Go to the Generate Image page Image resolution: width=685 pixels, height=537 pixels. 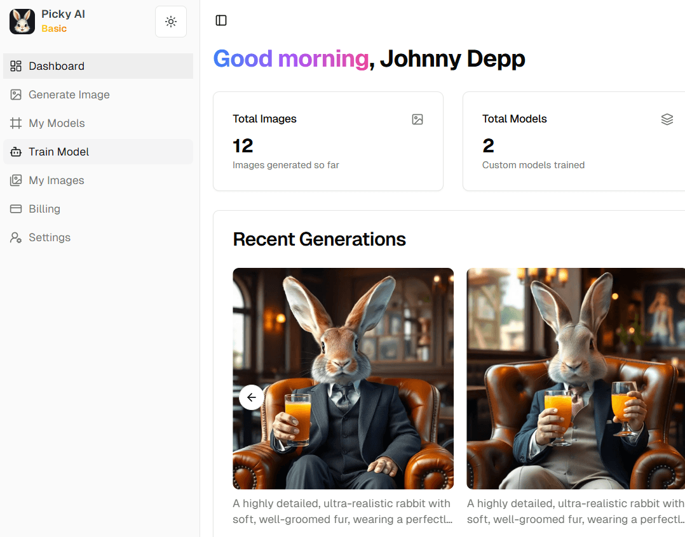coord(69,95)
